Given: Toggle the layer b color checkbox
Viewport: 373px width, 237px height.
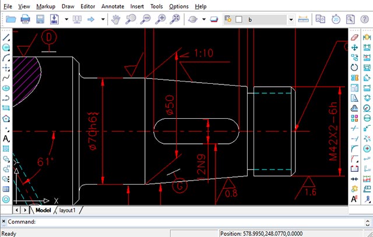Looking at the screenshot, I should tap(238, 19).
